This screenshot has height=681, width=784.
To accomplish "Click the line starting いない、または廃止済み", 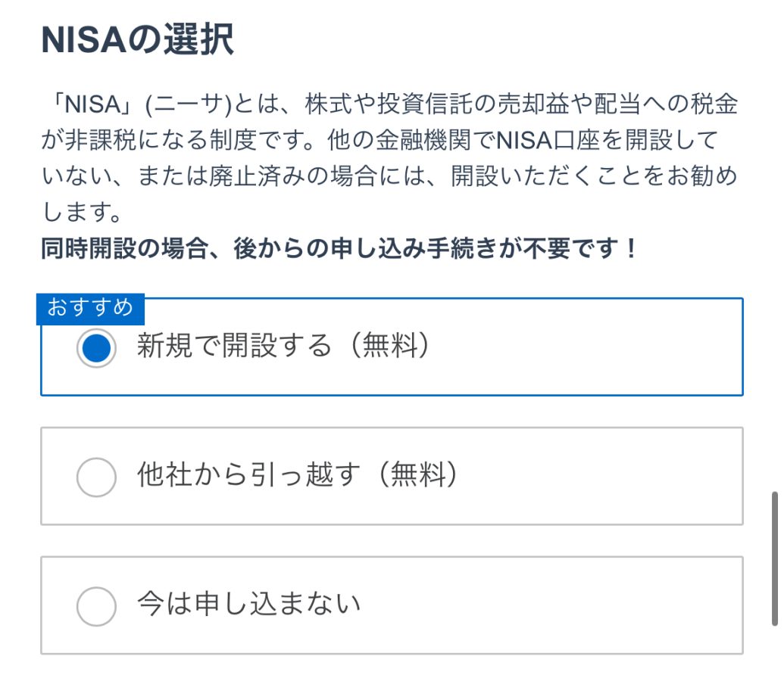I will [x=389, y=176].
